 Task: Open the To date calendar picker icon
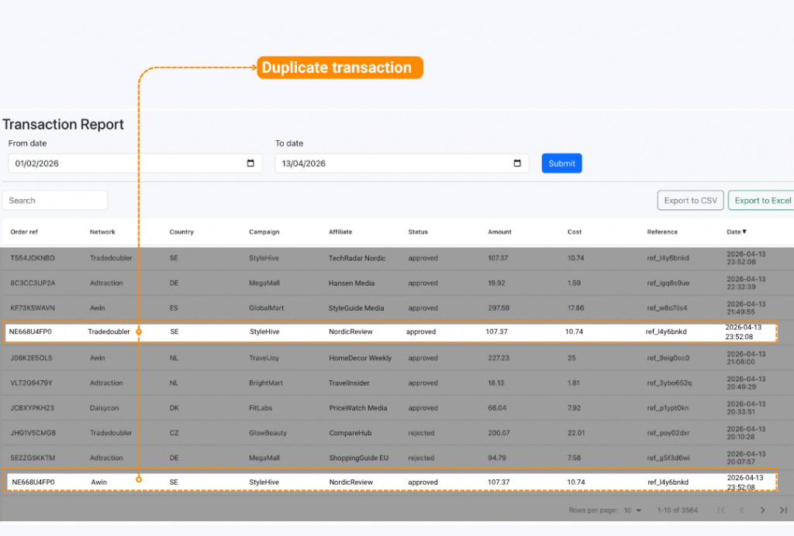517,163
